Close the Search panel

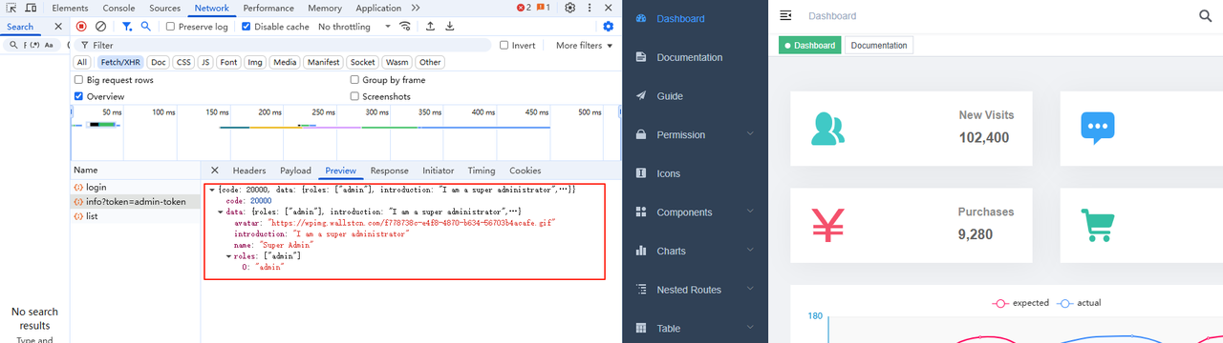coord(57,27)
